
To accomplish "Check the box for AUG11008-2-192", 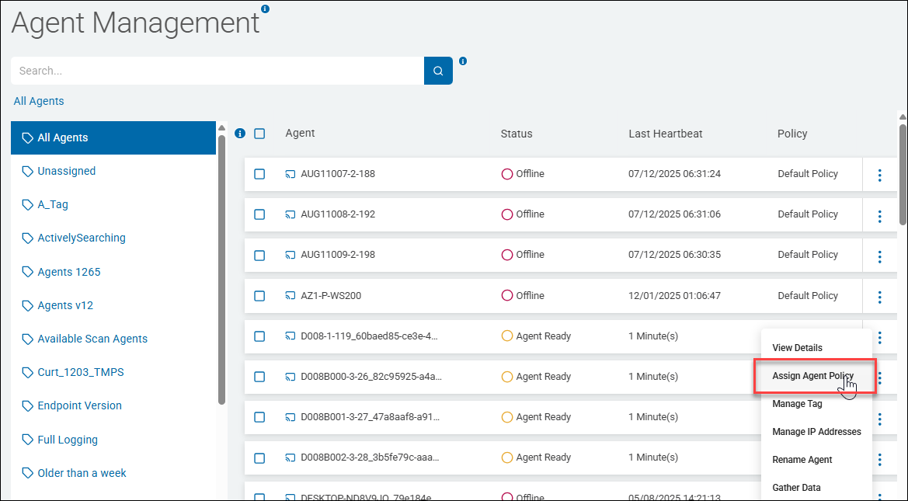I will pyautogui.click(x=259, y=214).
